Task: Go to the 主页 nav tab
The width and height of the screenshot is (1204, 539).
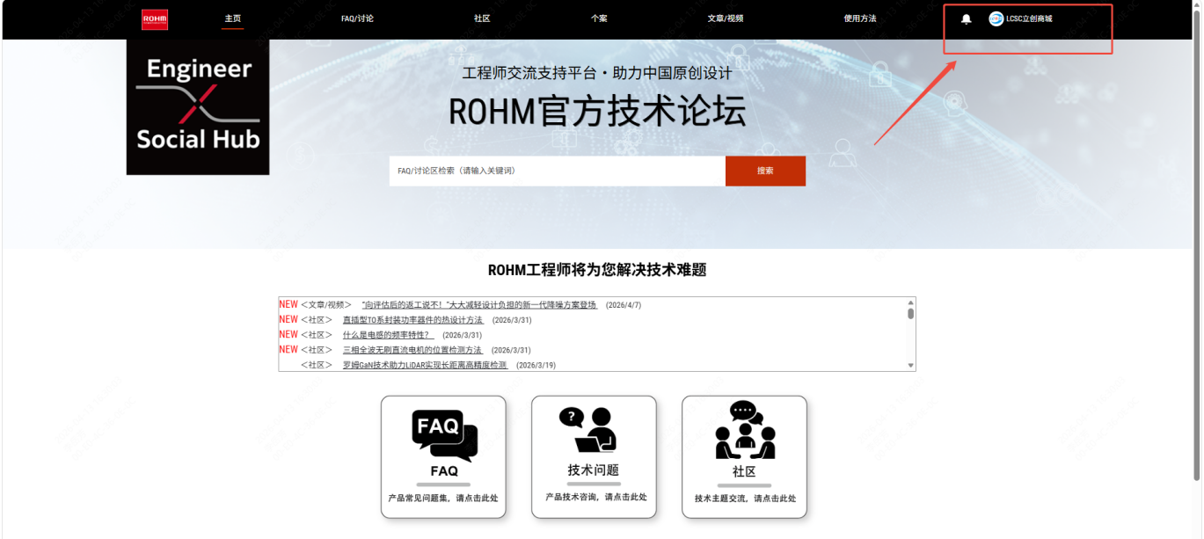Action: tap(232, 18)
